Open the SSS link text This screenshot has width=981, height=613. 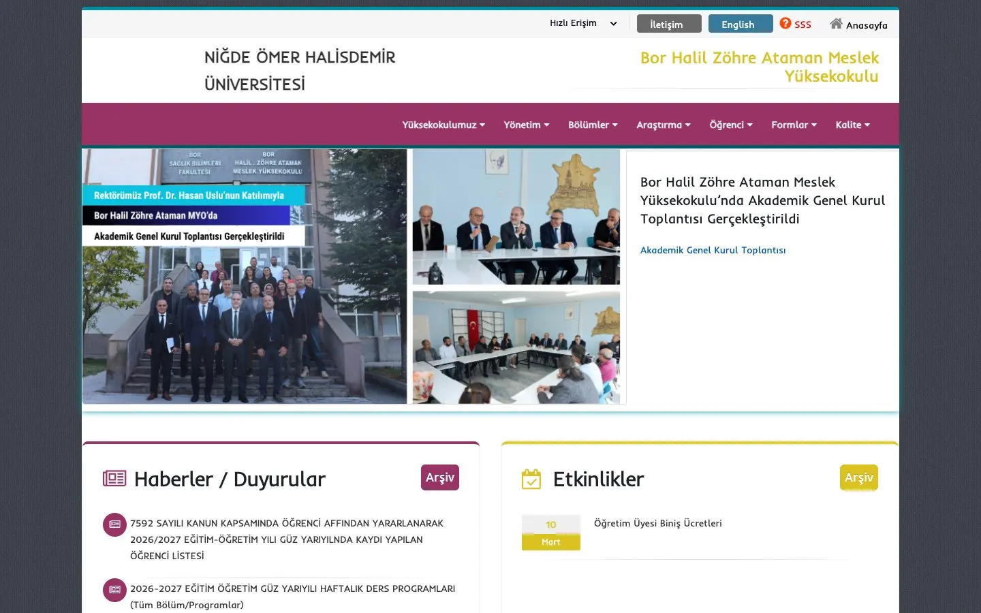(x=803, y=25)
